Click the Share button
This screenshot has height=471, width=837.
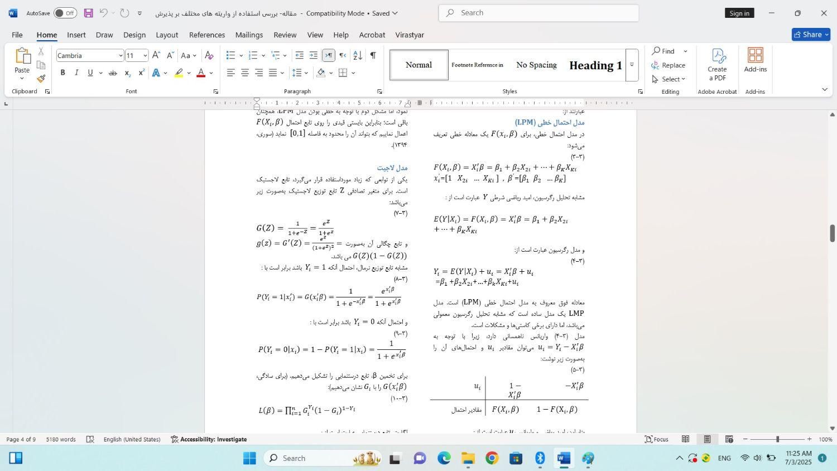click(x=811, y=35)
